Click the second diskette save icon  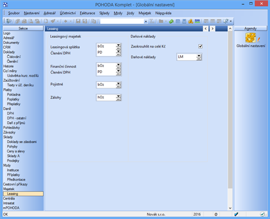[85, 21]
